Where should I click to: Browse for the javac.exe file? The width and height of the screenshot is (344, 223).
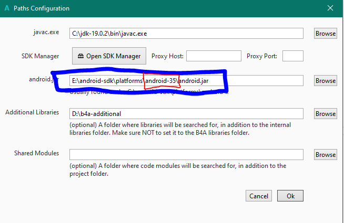(325, 34)
